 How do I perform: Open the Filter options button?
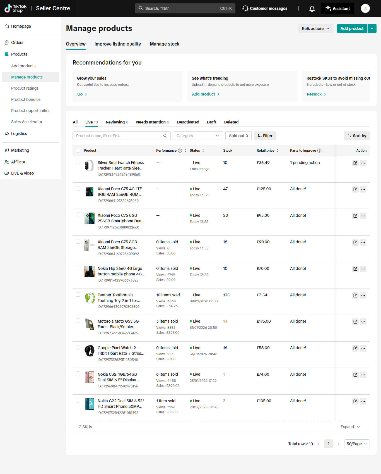[265, 136]
